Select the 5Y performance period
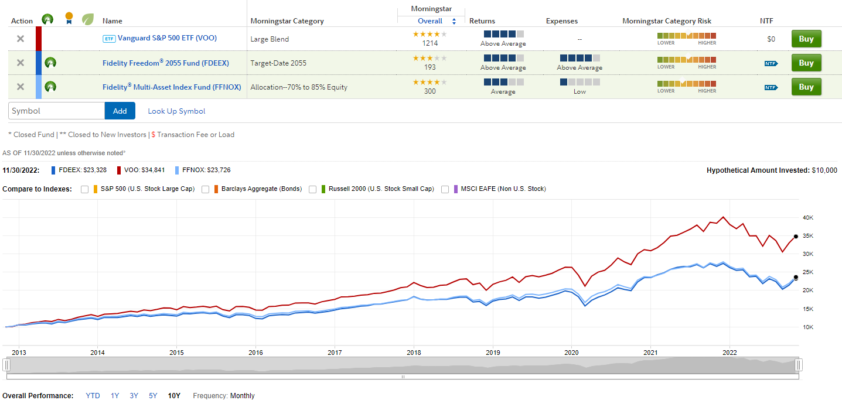Image resolution: width=842 pixels, height=407 pixels. pyautogui.click(x=153, y=396)
